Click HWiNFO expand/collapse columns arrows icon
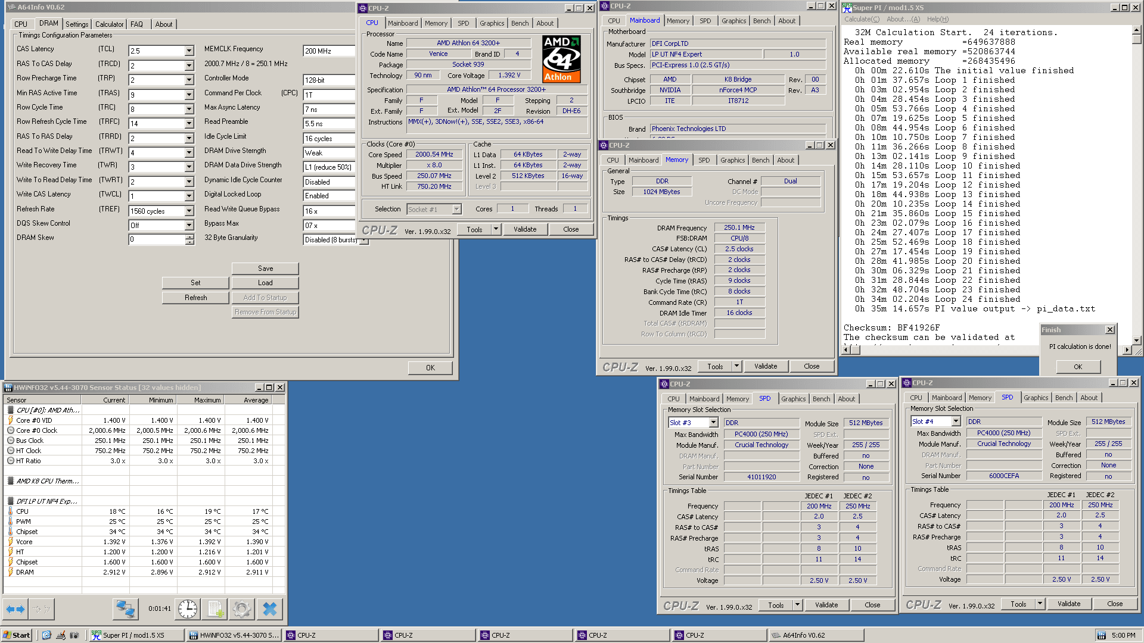The height and width of the screenshot is (643, 1144). [15, 609]
